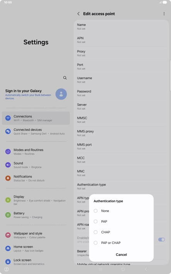Tap the Galaxy account avatar icon
171x274 pixels.
click(x=61, y=94)
